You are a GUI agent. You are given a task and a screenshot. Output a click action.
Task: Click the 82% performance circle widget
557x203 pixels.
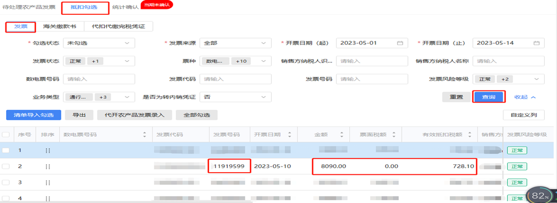coord(540,195)
